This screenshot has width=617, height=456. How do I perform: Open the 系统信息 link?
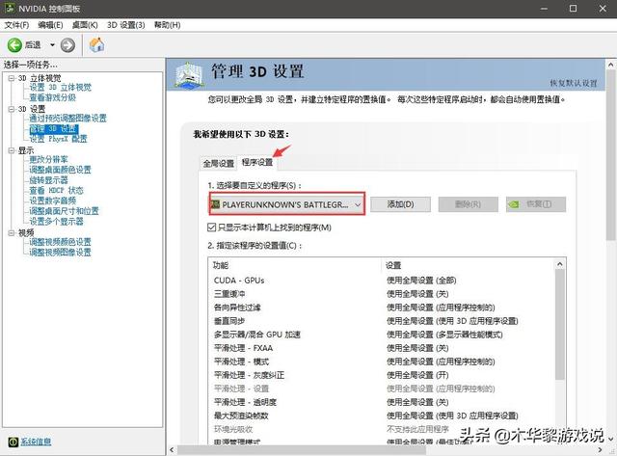click(36, 442)
